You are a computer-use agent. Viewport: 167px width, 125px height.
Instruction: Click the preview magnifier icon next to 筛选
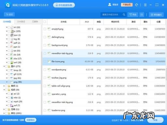pos(142,15)
